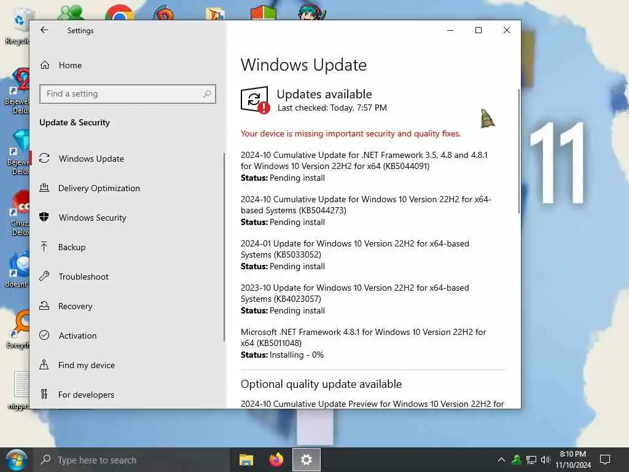Open Delivery Optimization page
Image resolution: width=629 pixels, height=472 pixels.
(99, 188)
